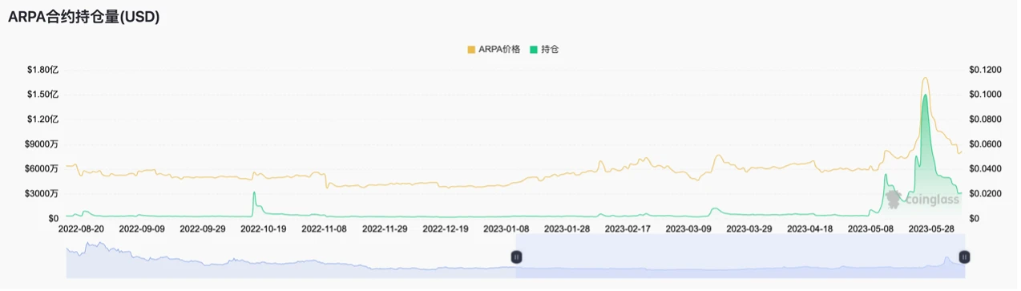Click the 2023-05-28 date label
Screen dimensions: 1021x291
point(931,228)
